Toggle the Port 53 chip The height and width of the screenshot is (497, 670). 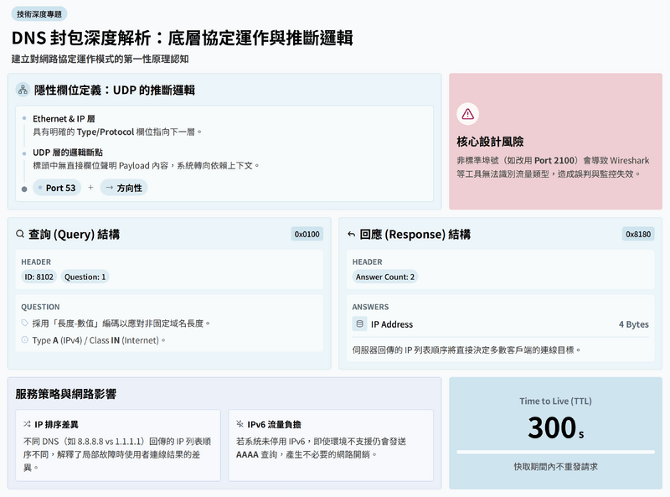pos(58,187)
